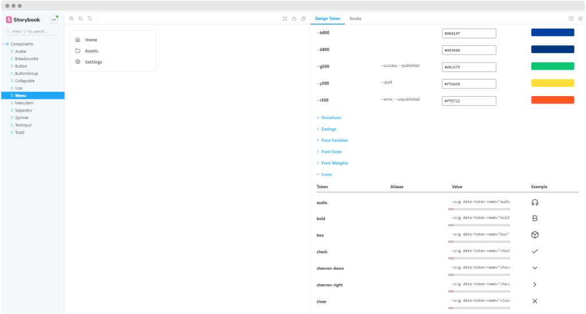
Task: Expand the Durations token section
Action: click(x=331, y=118)
